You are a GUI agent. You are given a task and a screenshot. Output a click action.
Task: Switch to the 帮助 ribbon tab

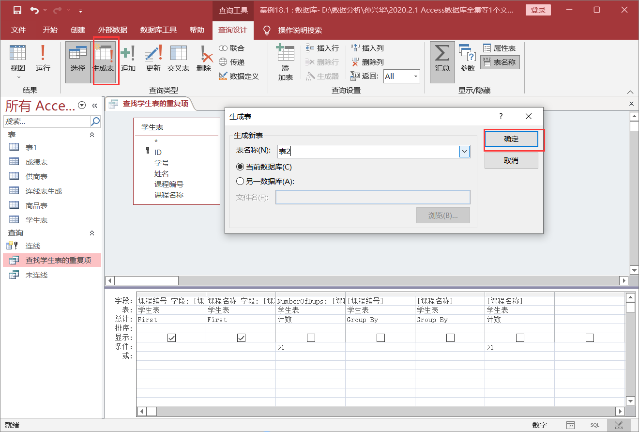point(197,30)
